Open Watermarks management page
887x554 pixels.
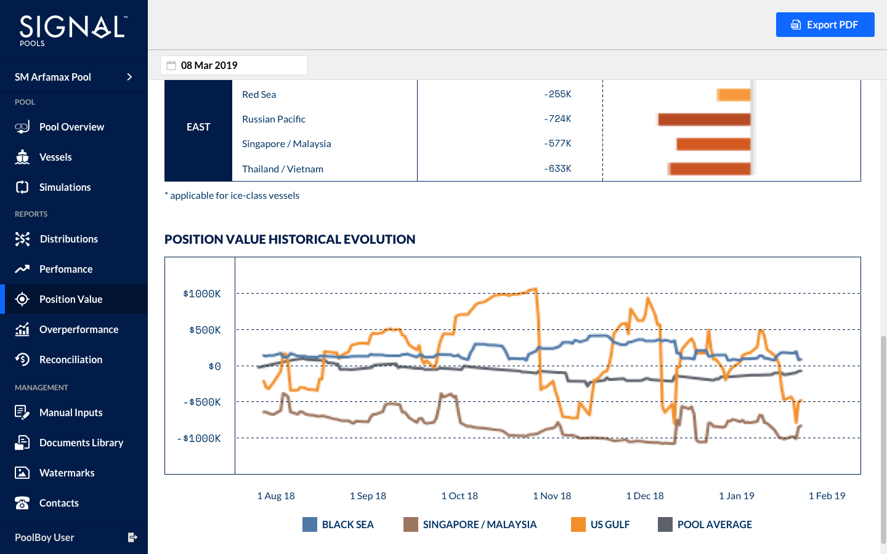[74, 473]
